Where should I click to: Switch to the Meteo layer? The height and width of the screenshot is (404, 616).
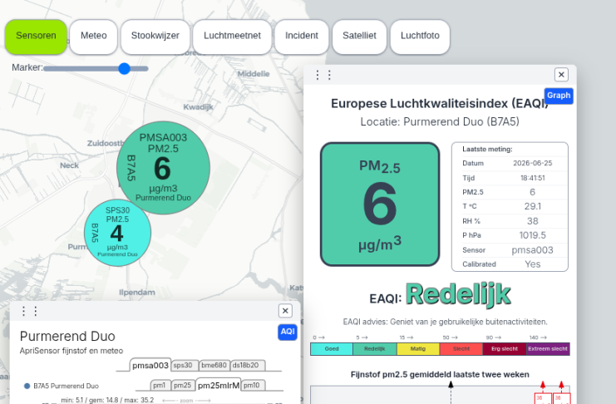pos(93,37)
